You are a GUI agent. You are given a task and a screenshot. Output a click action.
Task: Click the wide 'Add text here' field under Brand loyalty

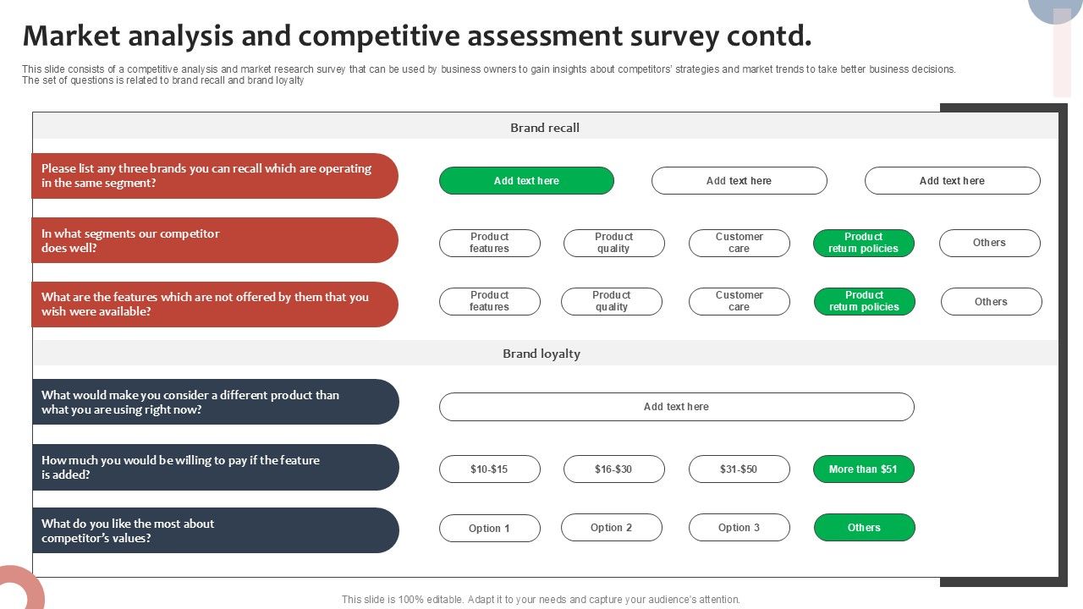(x=676, y=407)
